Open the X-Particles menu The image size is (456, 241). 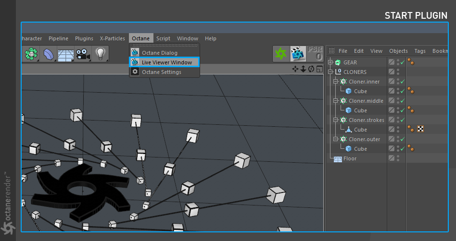(113, 38)
